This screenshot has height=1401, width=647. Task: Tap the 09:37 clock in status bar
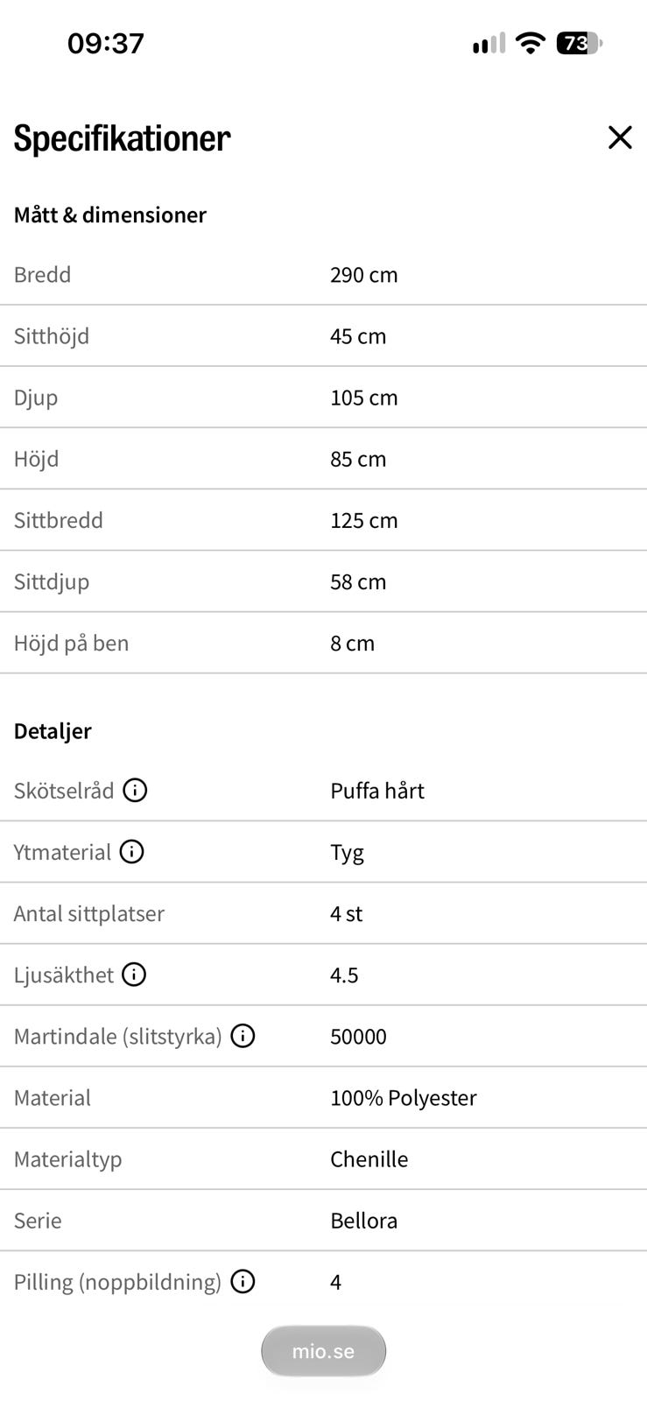(x=106, y=43)
